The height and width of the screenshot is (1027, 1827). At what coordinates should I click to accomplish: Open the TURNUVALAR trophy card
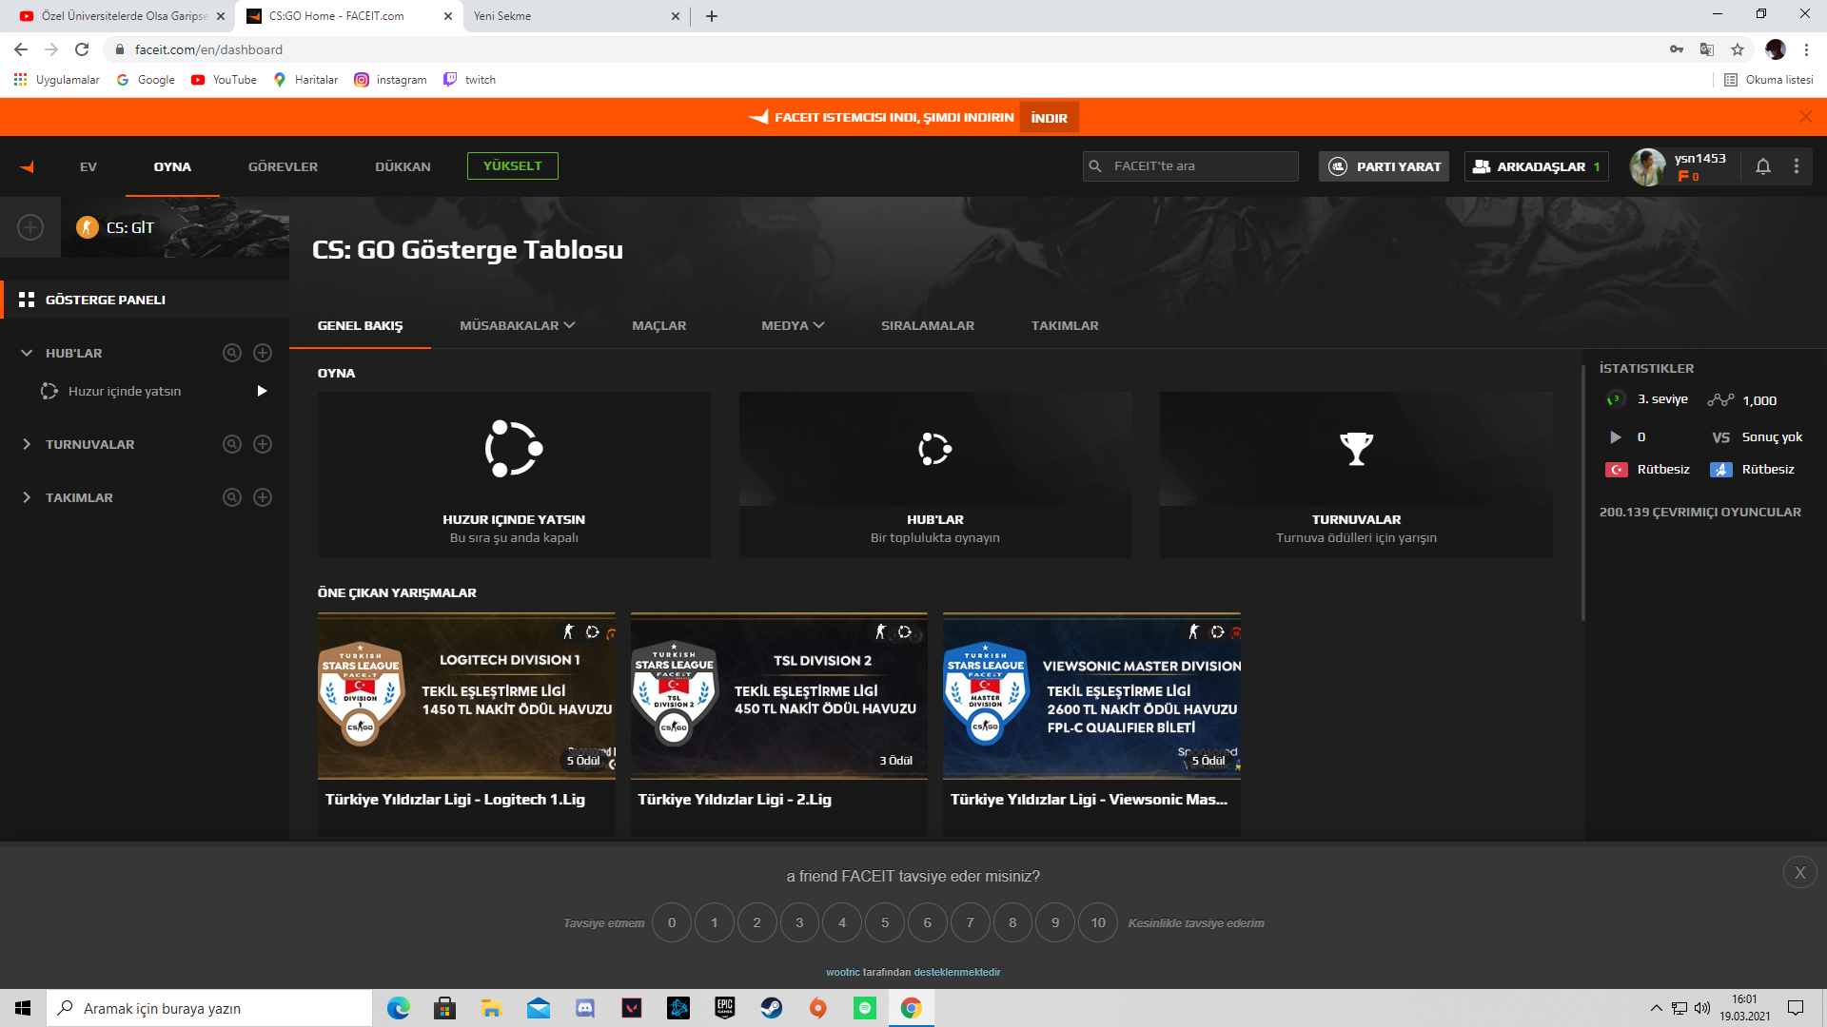click(1356, 475)
